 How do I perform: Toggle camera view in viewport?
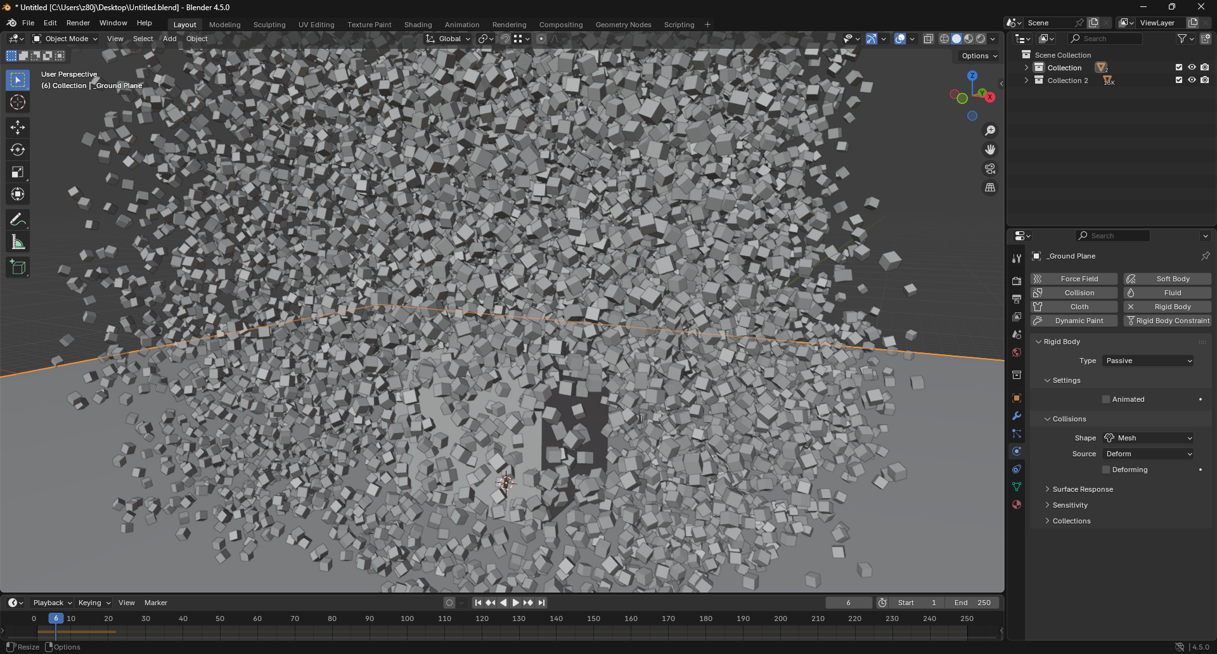989,169
